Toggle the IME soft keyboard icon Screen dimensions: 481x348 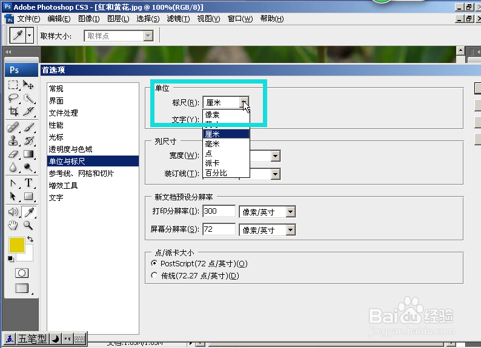pos(80,339)
